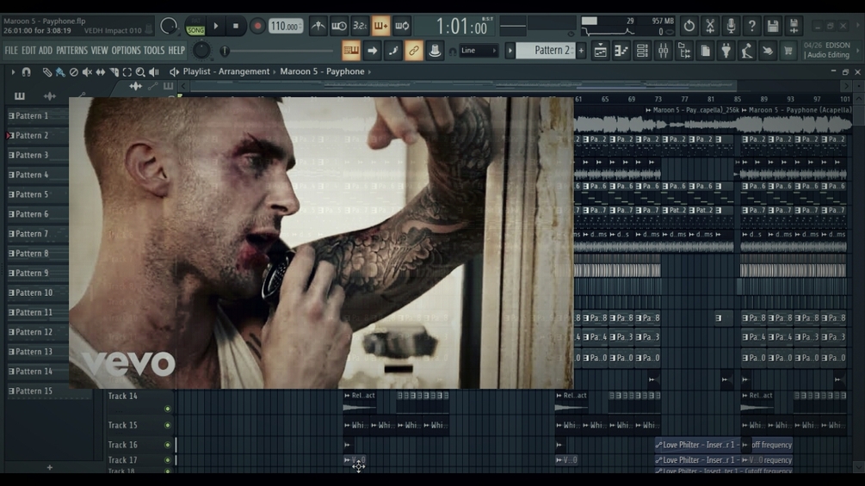Click the song position slider handle
Viewport: 865px width, 486px height.
click(x=224, y=51)
